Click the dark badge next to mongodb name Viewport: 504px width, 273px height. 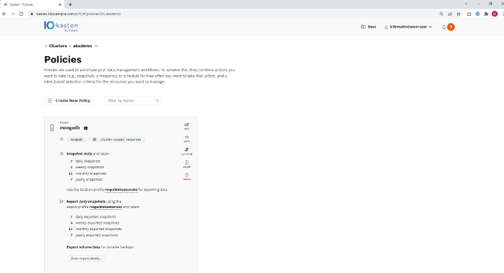pos(86,128)
